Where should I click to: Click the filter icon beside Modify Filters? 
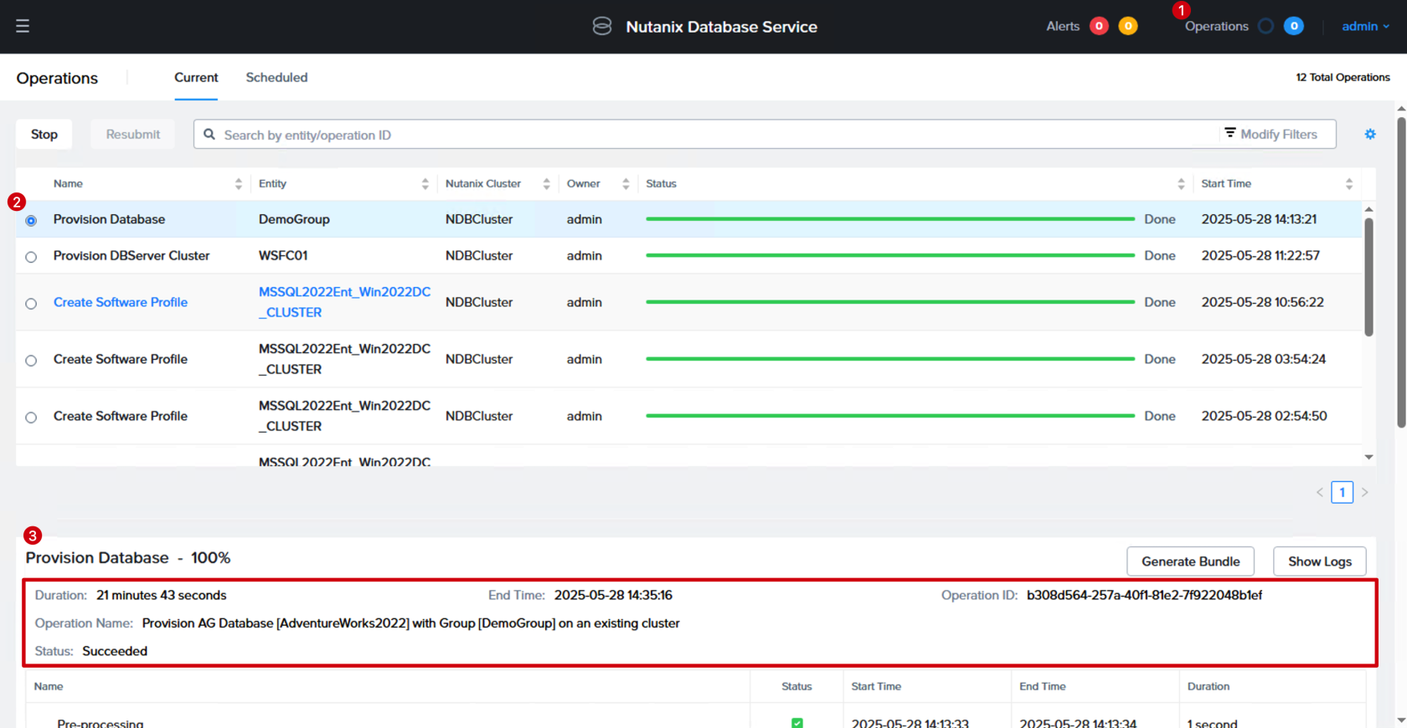pyautogui.click(x=1229, y=133)
